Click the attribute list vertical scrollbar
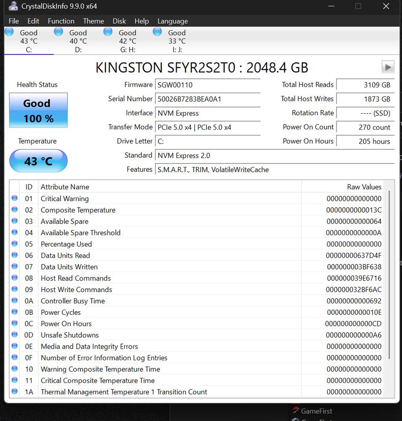Image resolution: width=402 pixels, height=421 pixels. [x=389, y=275]
